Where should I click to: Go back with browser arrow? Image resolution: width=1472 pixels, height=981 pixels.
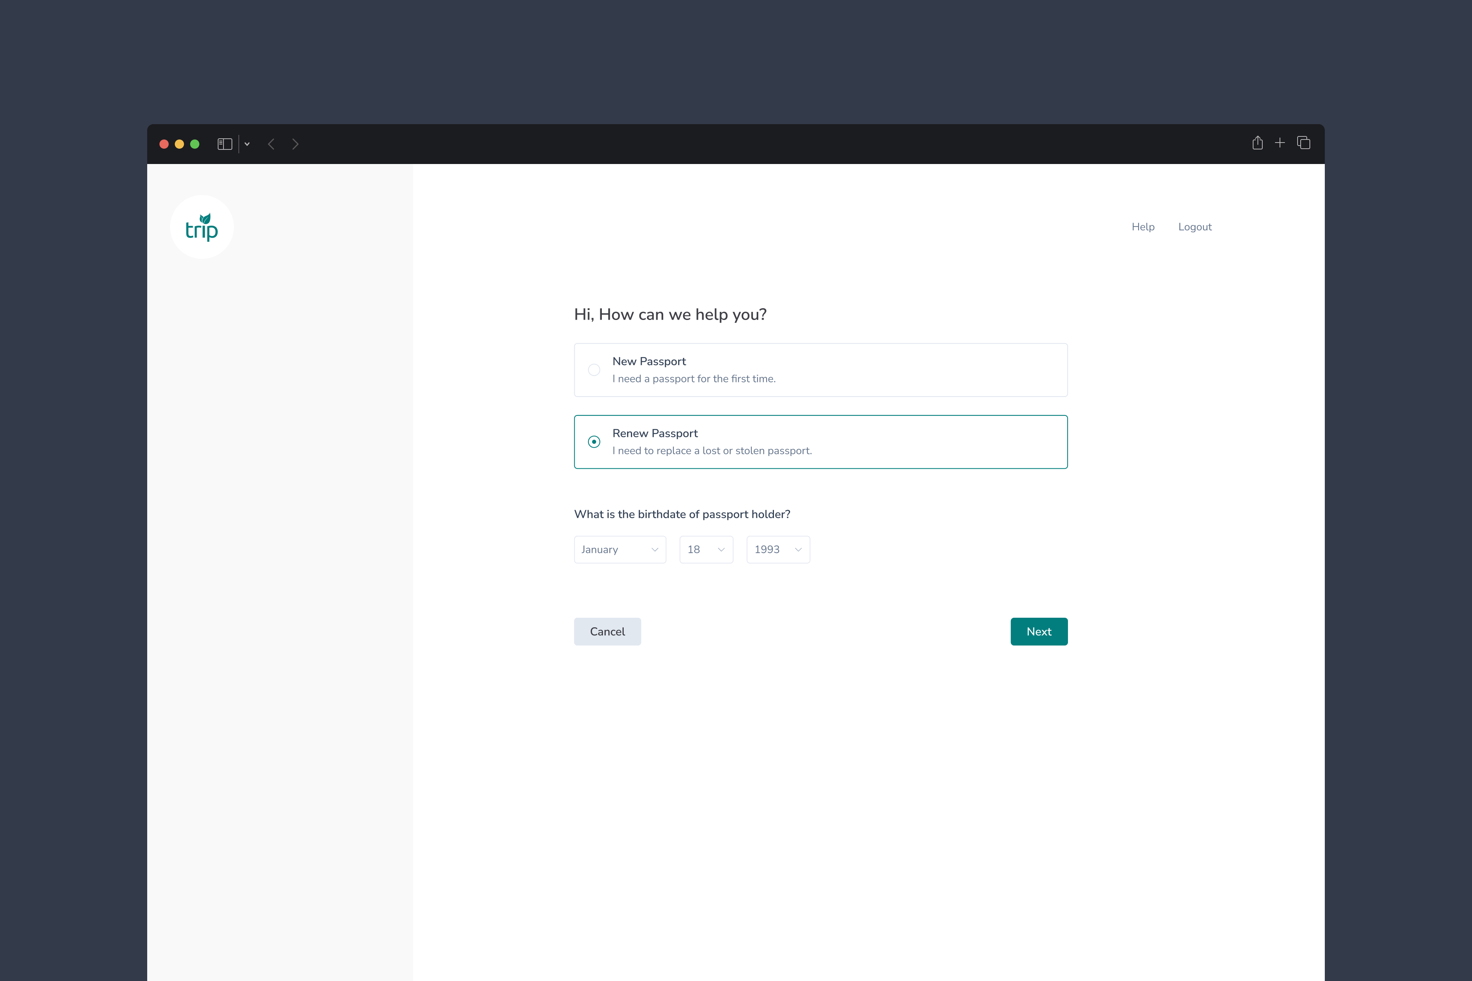pyautogui.click(x=271, y=144)
